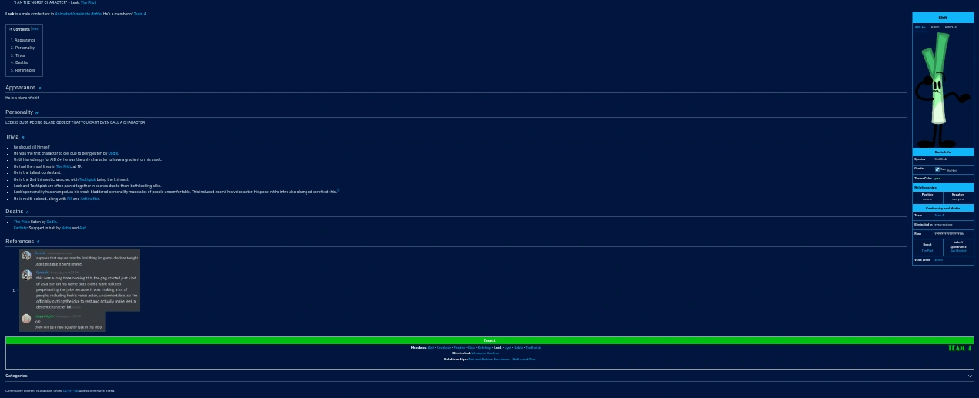The height and width of the screenshot is (398, 979).
Task: Open Team 4 link in intro sentence
Action: pos(139,14)
